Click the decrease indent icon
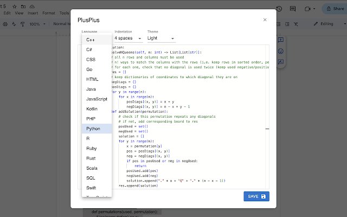Screen dimensions: 347x217 [x=278, y=24]
